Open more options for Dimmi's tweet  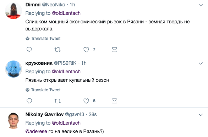[201, 5]
